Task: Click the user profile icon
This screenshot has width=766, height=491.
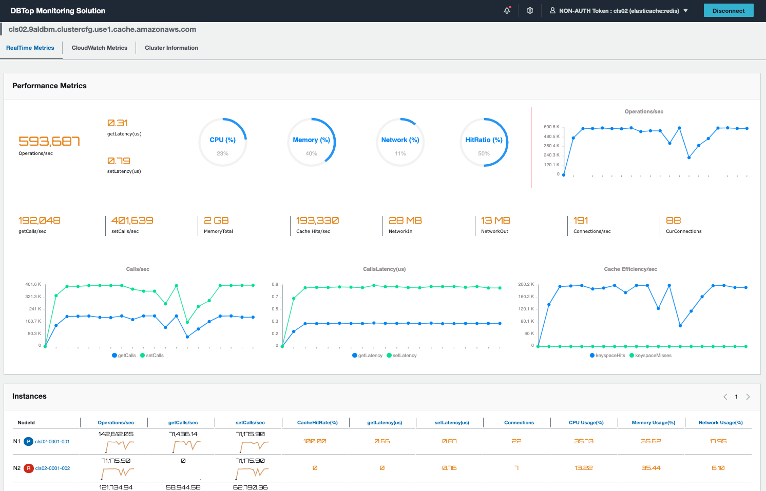Action: (x=552, y=10)
